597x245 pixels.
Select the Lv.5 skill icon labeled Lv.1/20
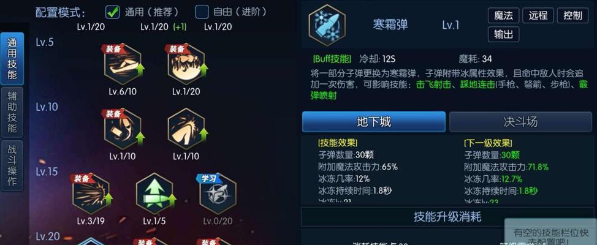pos(186,64)
